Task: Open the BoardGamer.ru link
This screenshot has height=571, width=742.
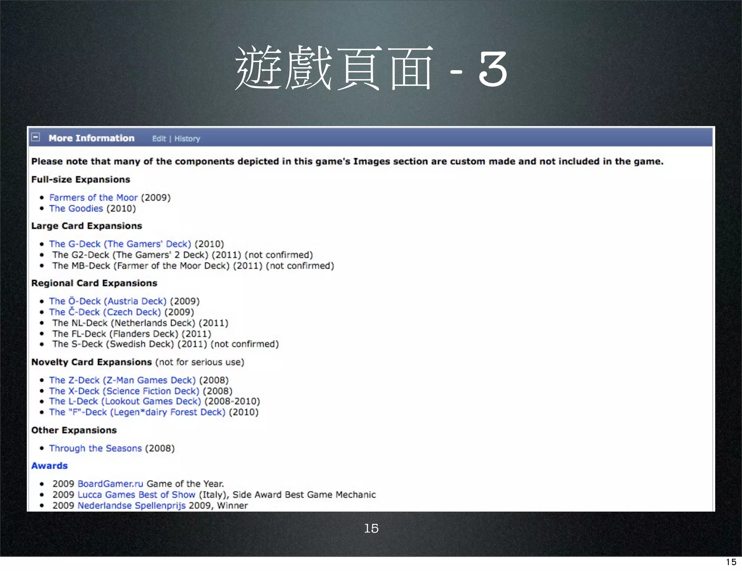Action: (x=110, y=484)
